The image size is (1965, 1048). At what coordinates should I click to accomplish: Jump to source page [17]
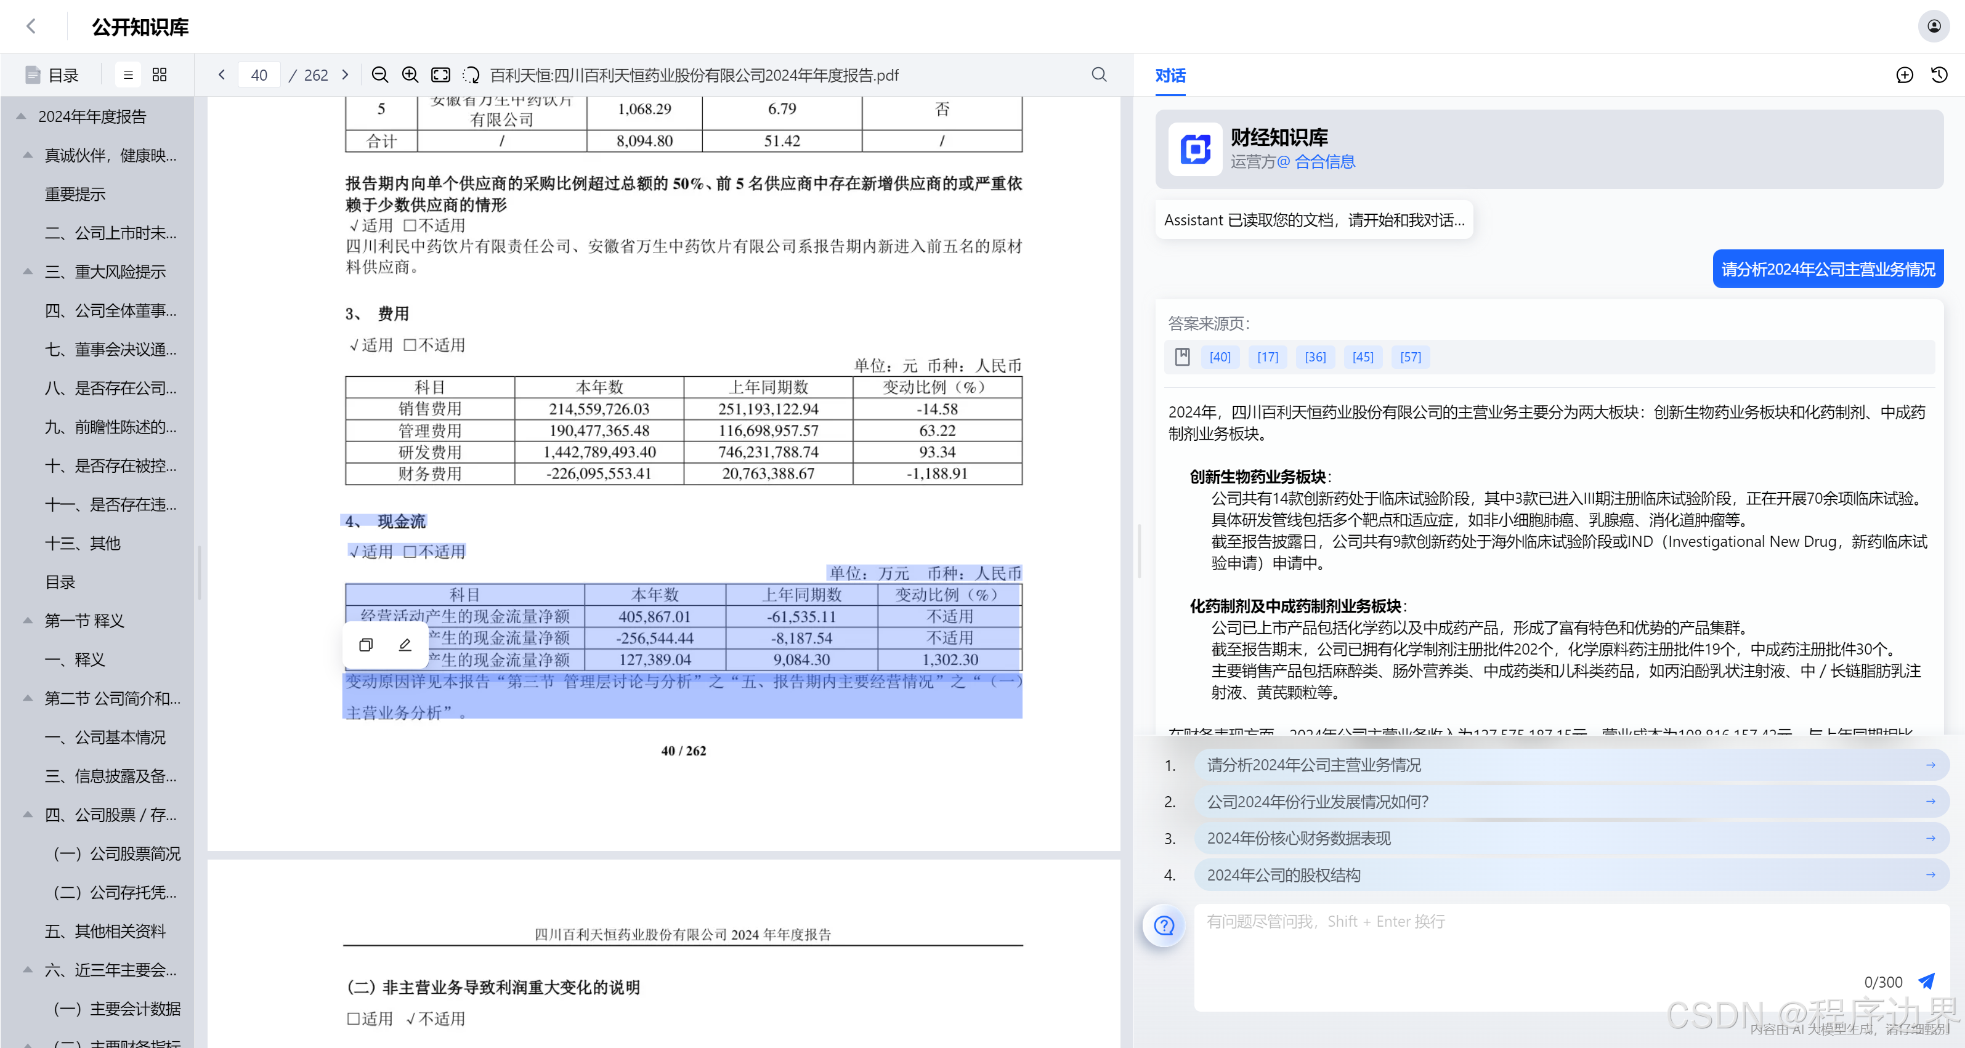(1267, 357)
